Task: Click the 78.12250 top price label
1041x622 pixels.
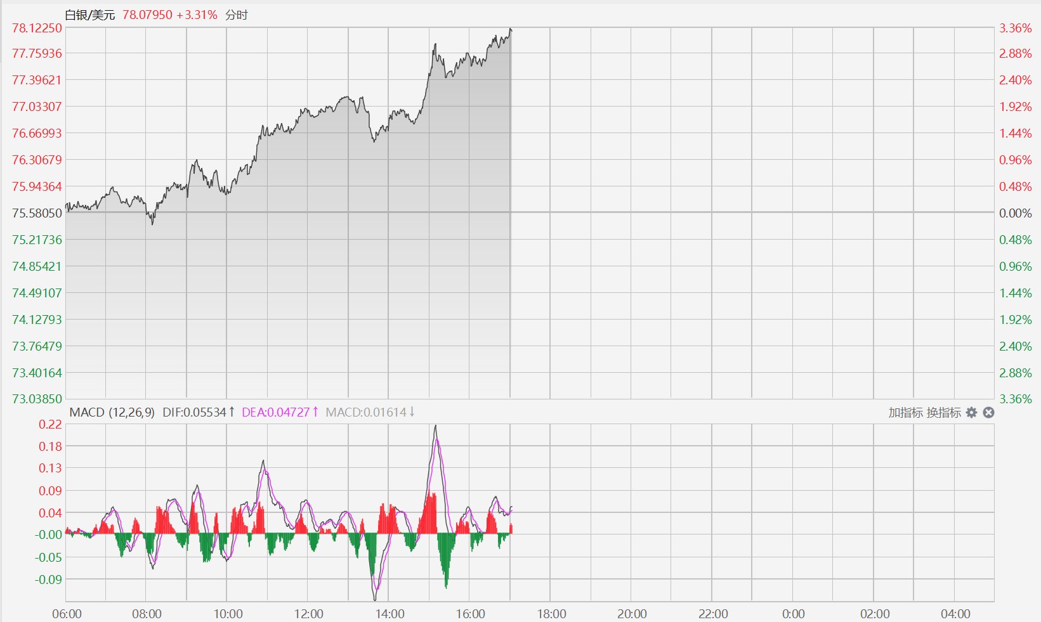Action: 37,28
